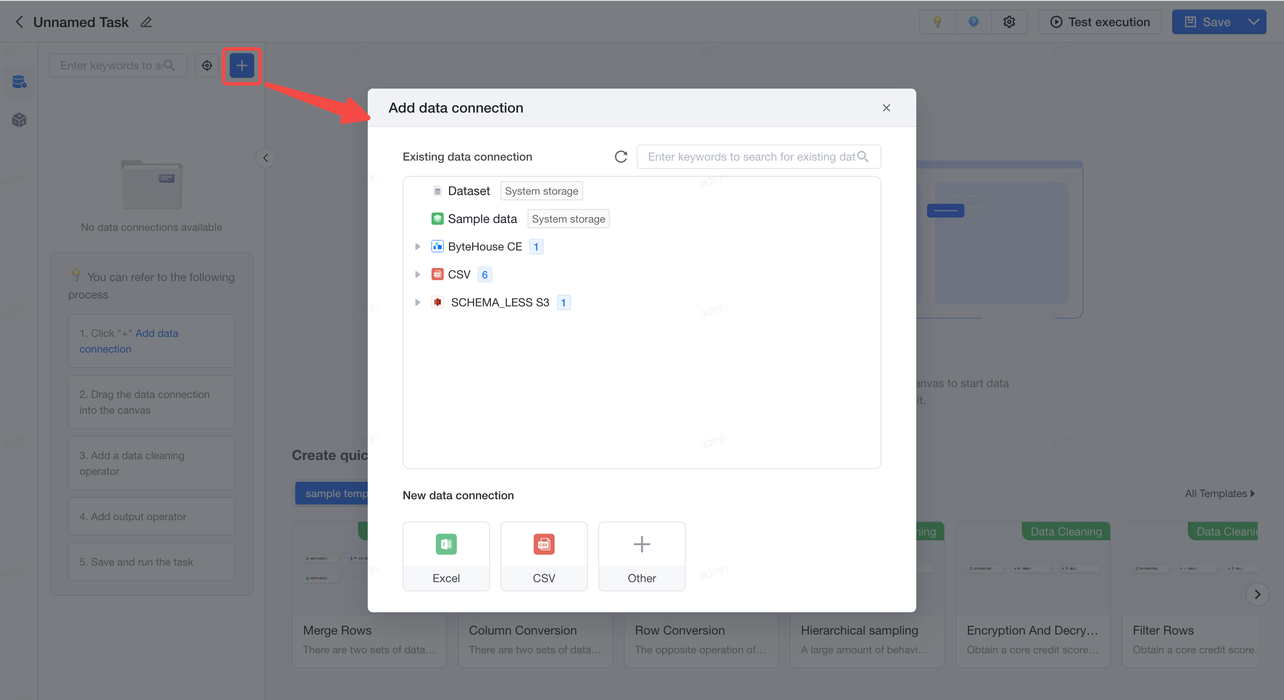Expand the SCHEMA_LESS S3 node
The width and height of the screenshot is (1284, 700).
(418, 302)
